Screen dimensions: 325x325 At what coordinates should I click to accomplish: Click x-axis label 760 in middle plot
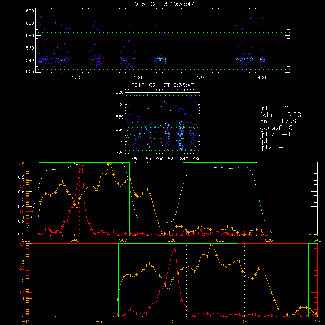(x=135, y=159)
